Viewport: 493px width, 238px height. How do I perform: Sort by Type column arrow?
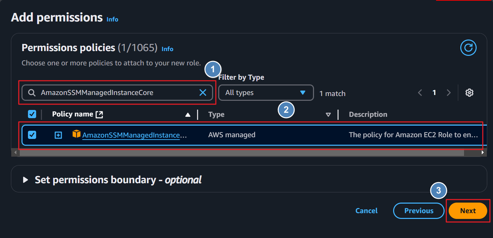pyautogui.click(x=328, y=115)
